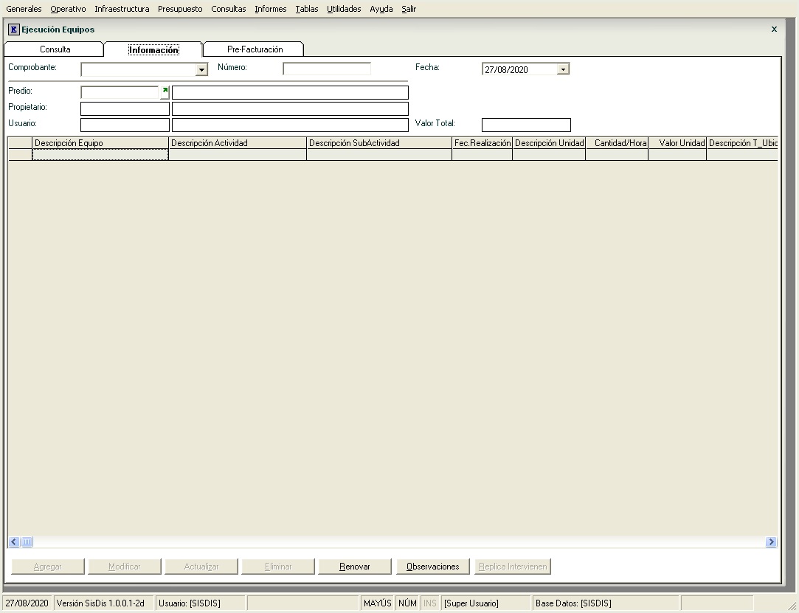Click the Observaciones button
This screenshot has width=799, height=613.
tap(433, 567)
